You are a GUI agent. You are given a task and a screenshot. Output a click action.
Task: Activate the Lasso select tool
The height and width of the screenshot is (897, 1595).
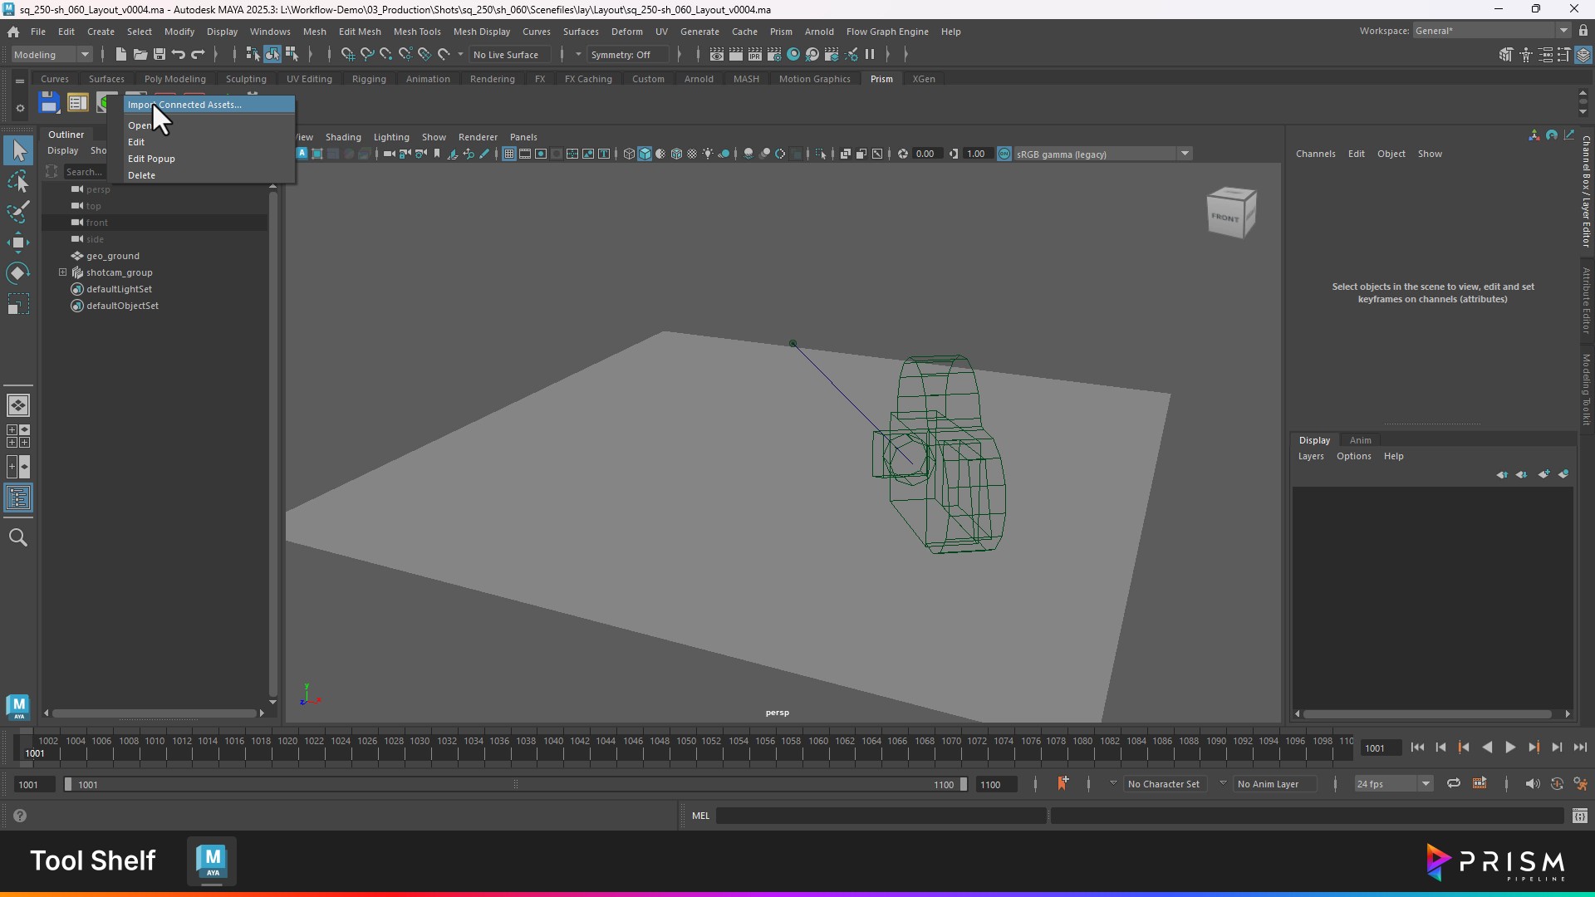pos(17,181)
